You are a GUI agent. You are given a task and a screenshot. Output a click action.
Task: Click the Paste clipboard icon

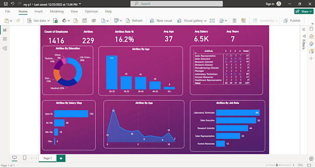[x=6, y=20]
